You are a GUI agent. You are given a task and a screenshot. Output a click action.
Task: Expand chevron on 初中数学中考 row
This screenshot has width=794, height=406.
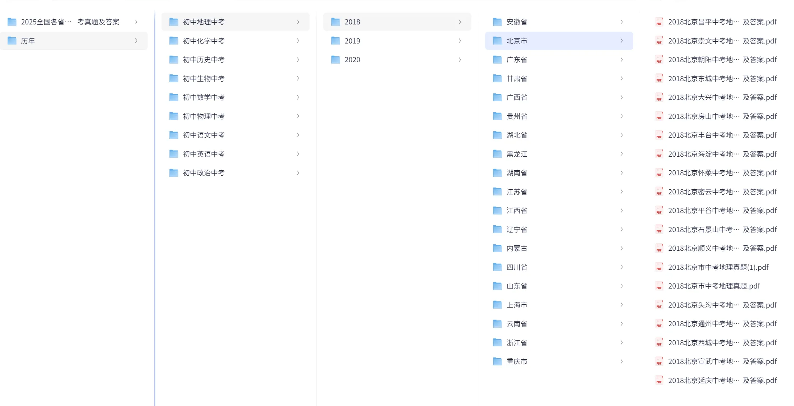298,97
